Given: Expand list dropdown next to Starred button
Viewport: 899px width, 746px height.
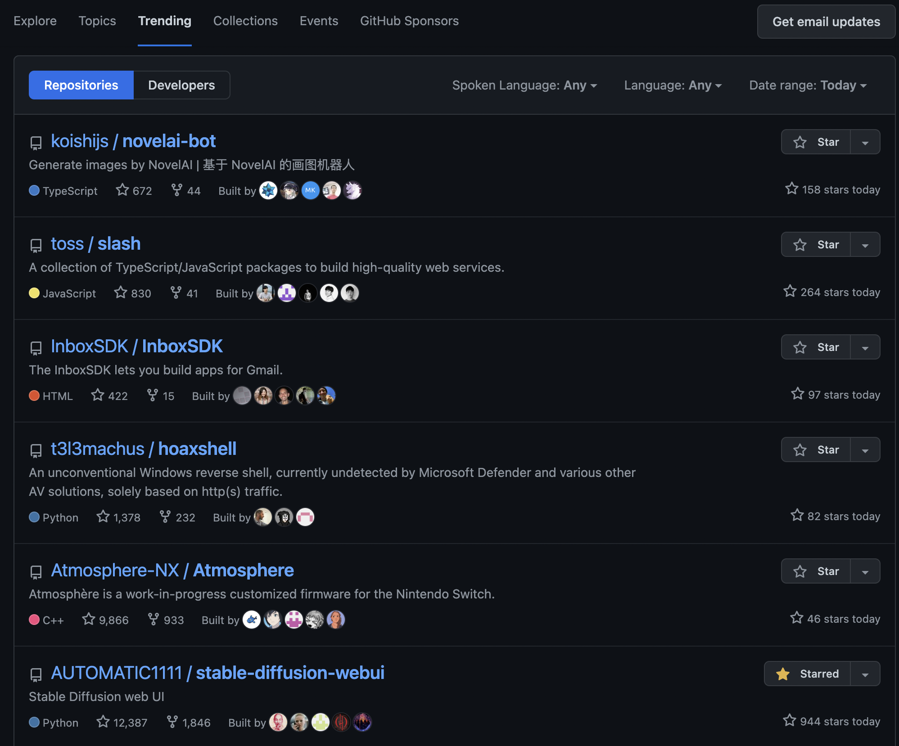Looking at the screenshot, I should (865, 674).
